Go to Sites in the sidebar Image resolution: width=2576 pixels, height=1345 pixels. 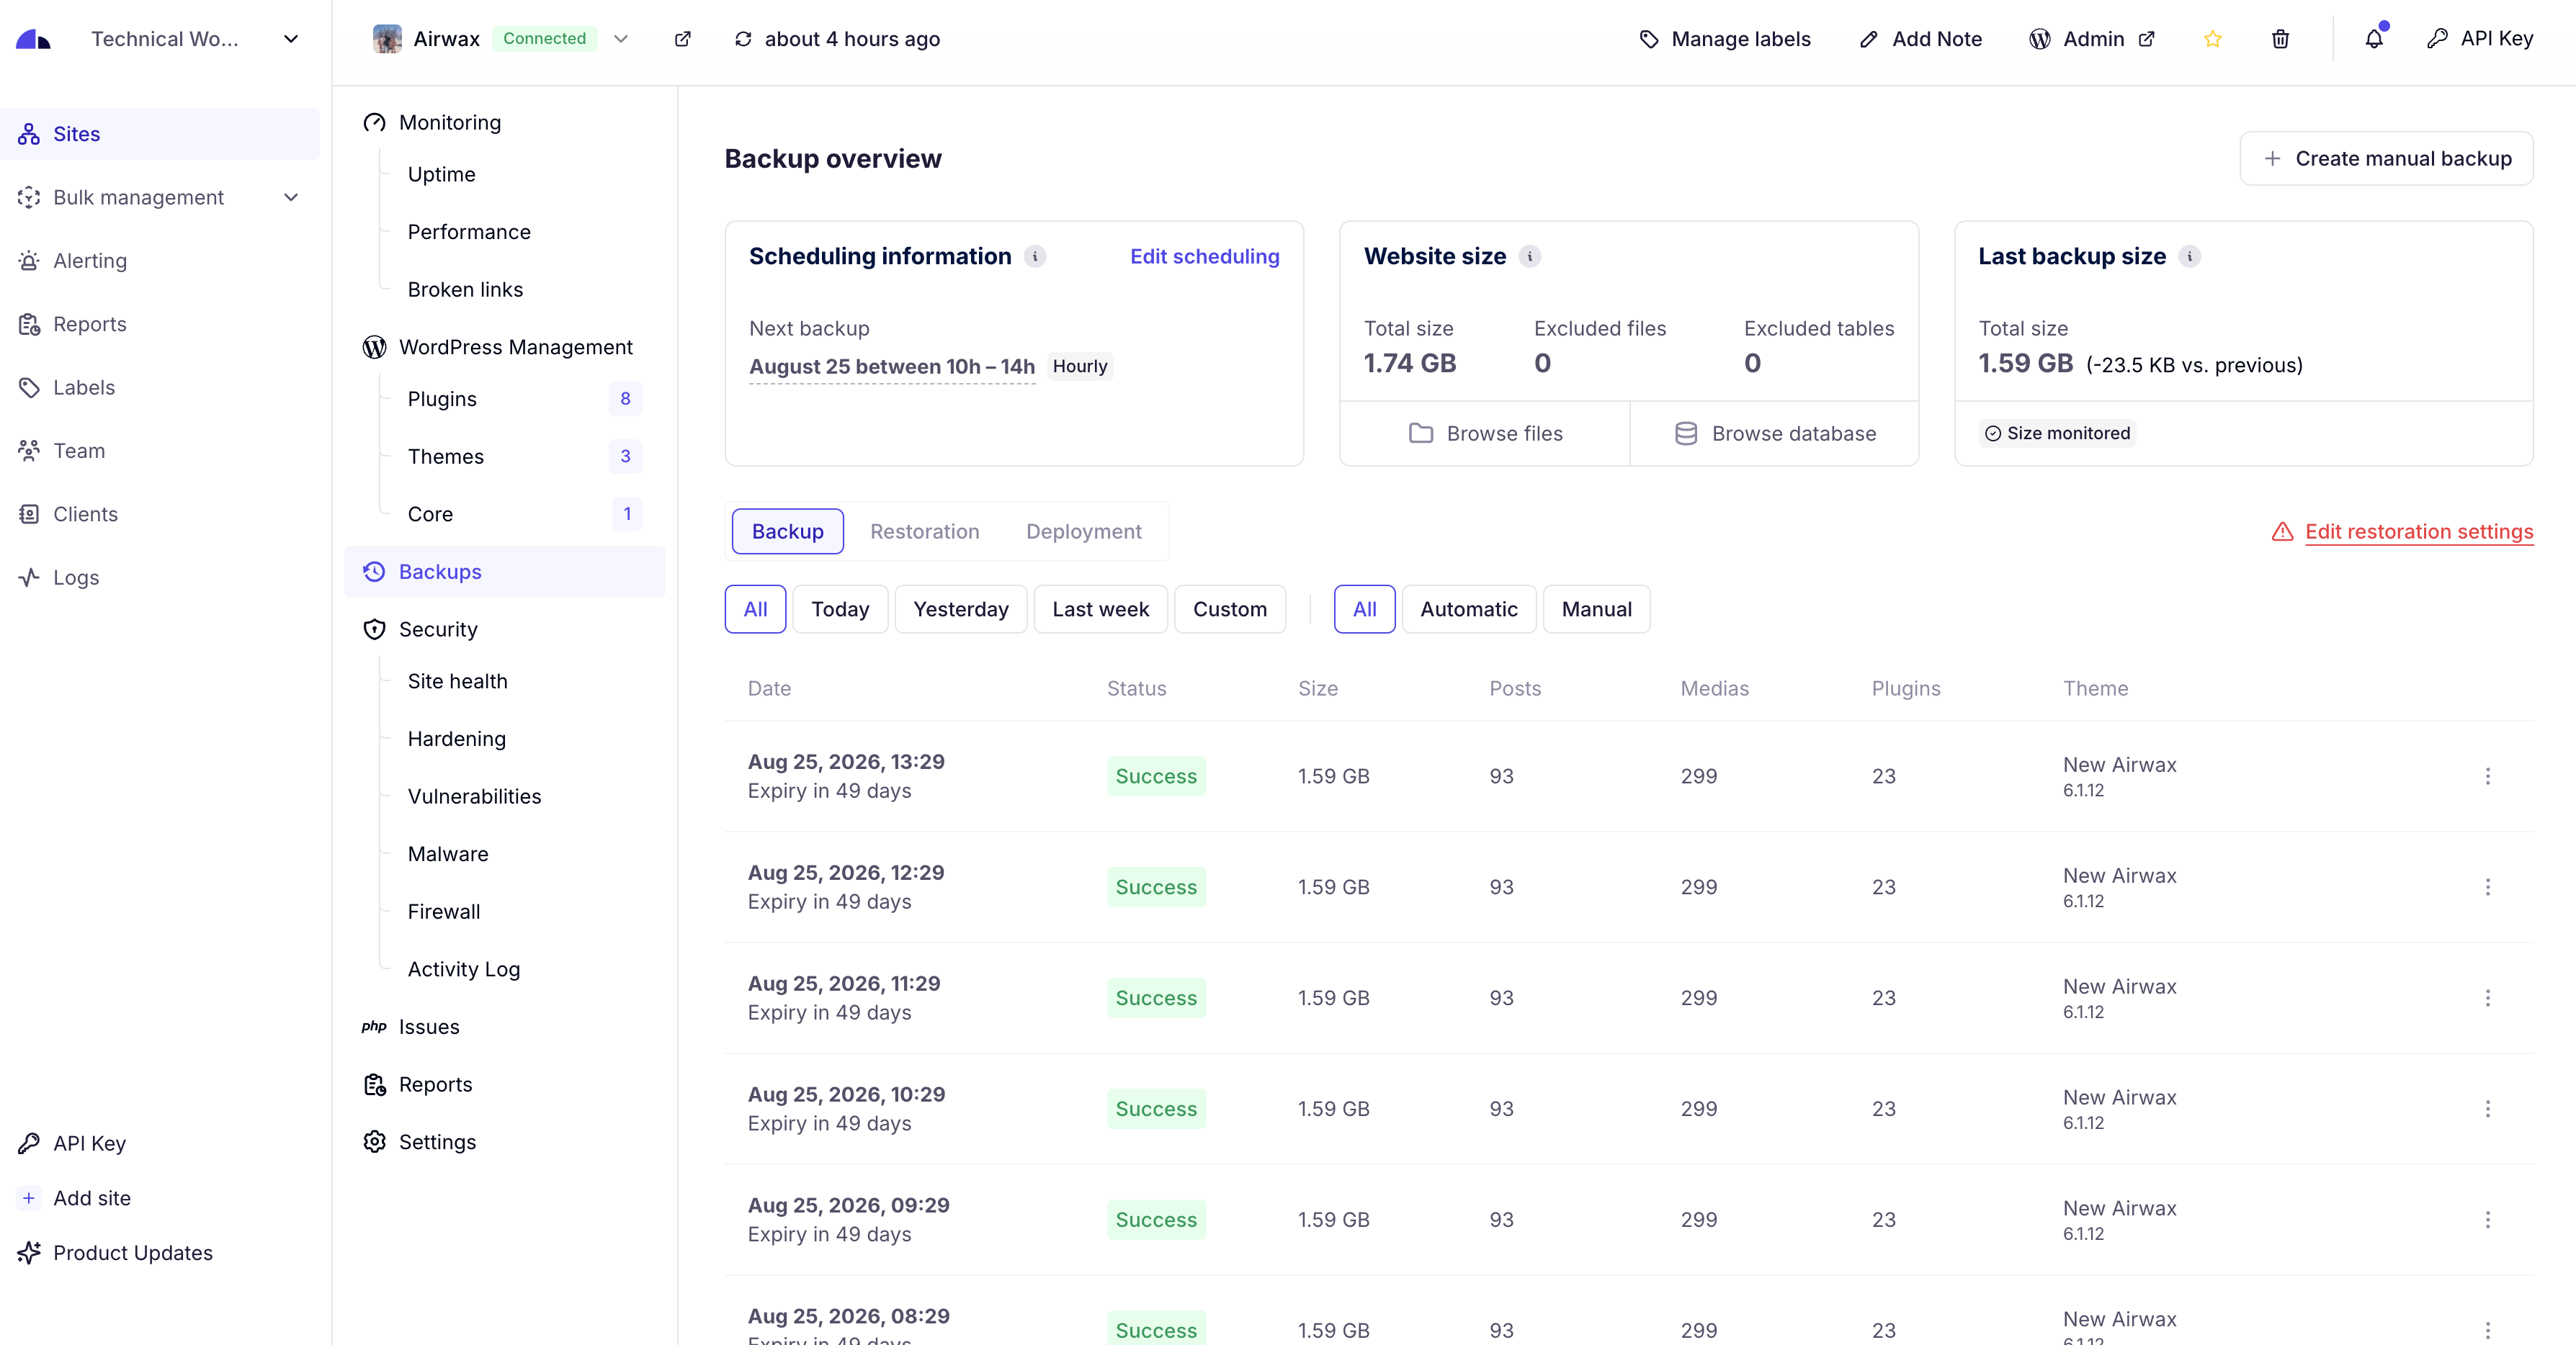(x=160, y=134)
